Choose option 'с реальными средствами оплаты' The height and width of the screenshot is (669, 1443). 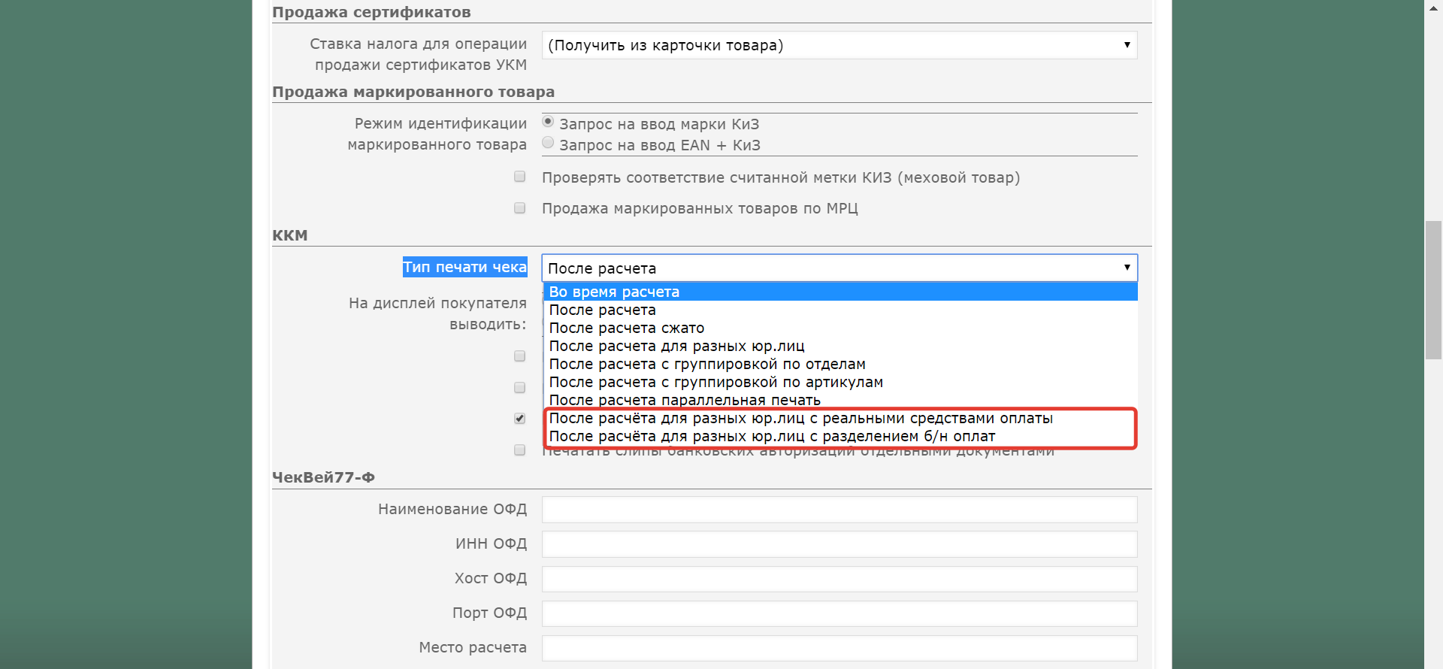pos(800,419)
